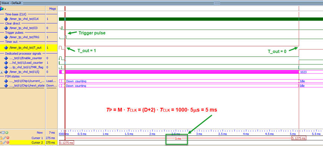This screenshot has height=146, width=323.
Task: Select the i1/Enable_counter signal row
Action: 26,58
